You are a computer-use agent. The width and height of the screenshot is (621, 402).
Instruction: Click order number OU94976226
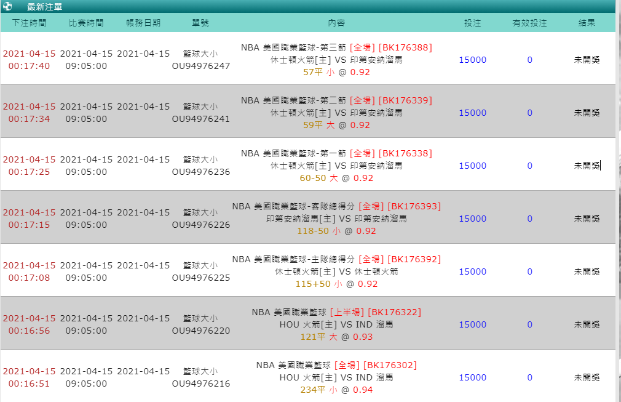coord(201,225)
